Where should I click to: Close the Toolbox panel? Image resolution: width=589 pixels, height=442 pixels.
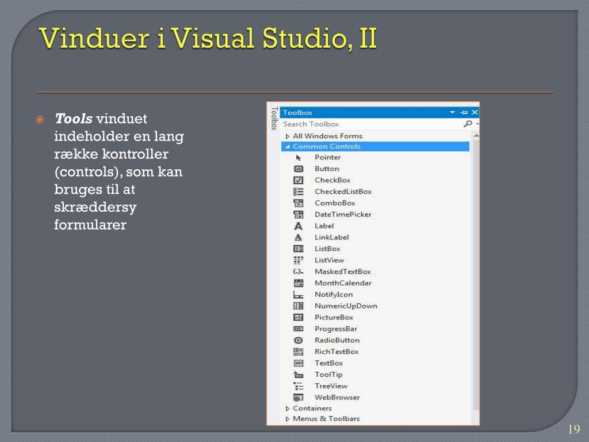click(x=475, y=112)
